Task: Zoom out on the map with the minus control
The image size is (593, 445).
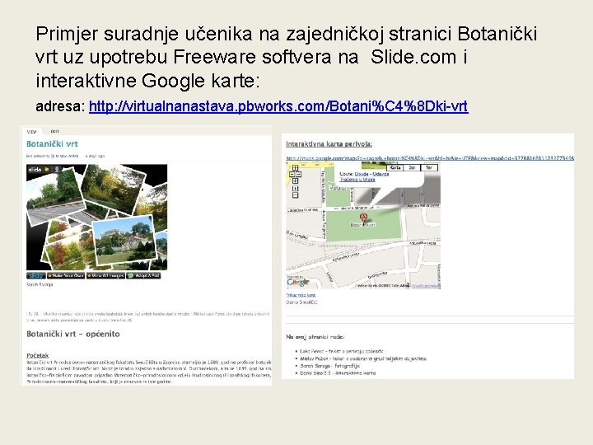Action: tap(296, 195)
